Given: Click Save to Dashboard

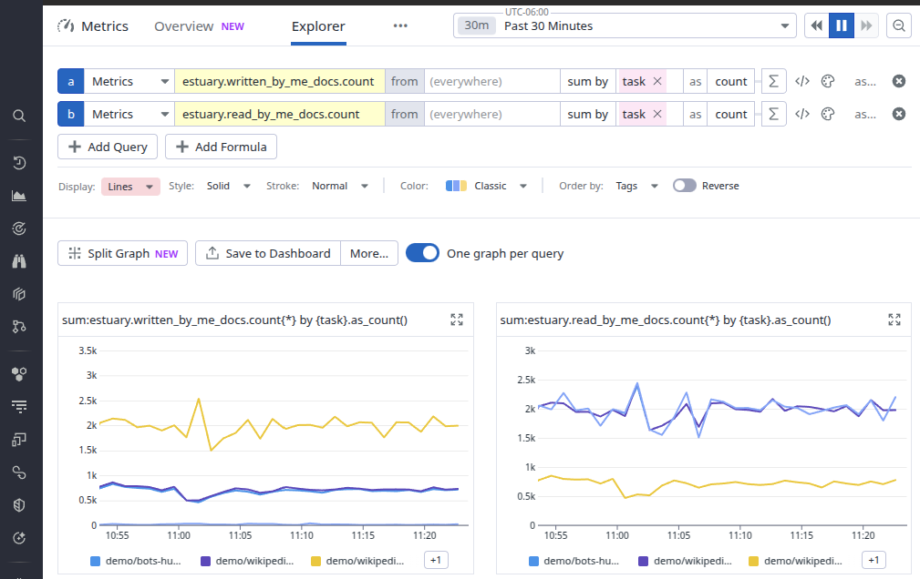Looking at the screenshot, I should (268, 253).
